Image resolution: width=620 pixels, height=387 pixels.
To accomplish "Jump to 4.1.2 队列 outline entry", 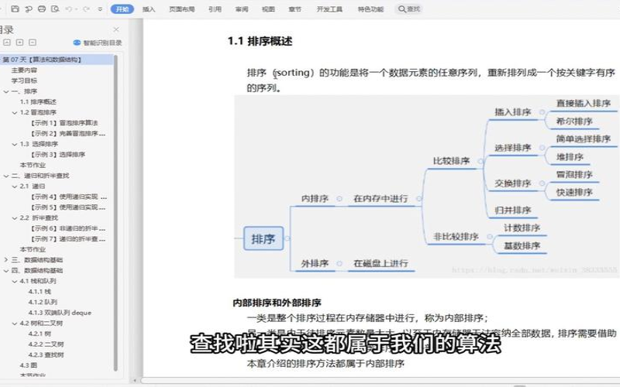I will 43,302.
